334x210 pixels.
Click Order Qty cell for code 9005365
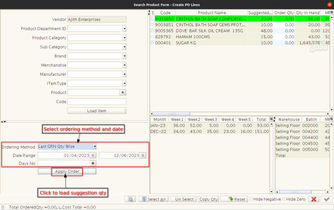(x=284, y=31)
